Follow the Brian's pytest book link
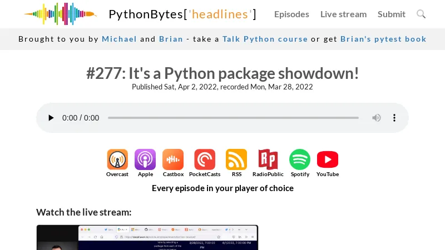The width and height of the screenshot is (445, 250). (383, 39)
